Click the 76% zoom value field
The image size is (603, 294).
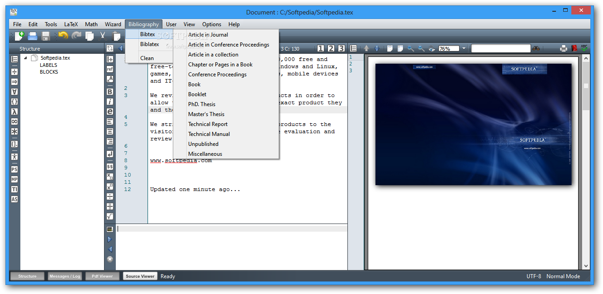(x=449, y=48)
